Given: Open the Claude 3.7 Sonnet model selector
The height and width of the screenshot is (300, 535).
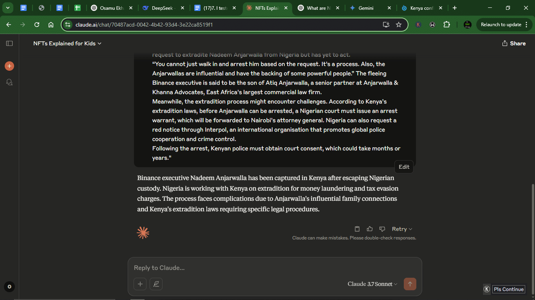Looking at the screenshot, I should [372, 284].
